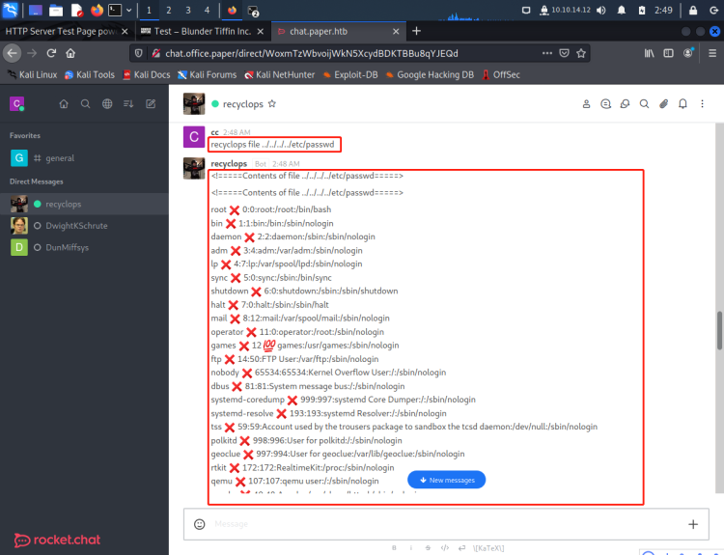Open the general channel
This screenshot has width=724, height=555.
tap(84, 158)
